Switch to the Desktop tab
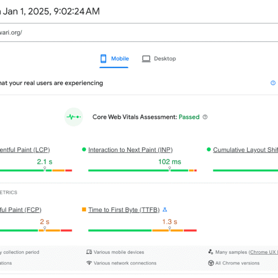This screenshot has height=278, width=278. [x=159, y=59]
